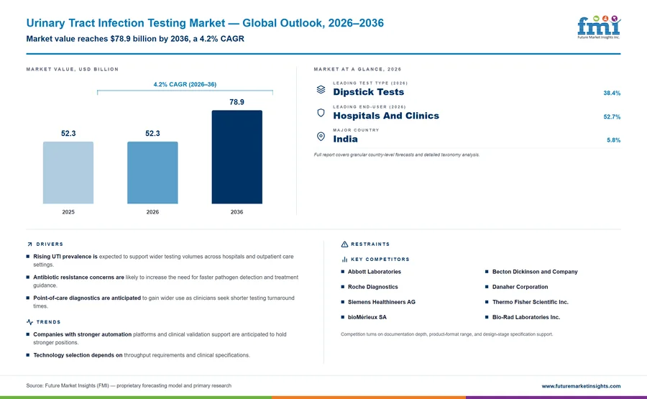
Task: Click the Trends section heading
Action: (x=48, y=322)
